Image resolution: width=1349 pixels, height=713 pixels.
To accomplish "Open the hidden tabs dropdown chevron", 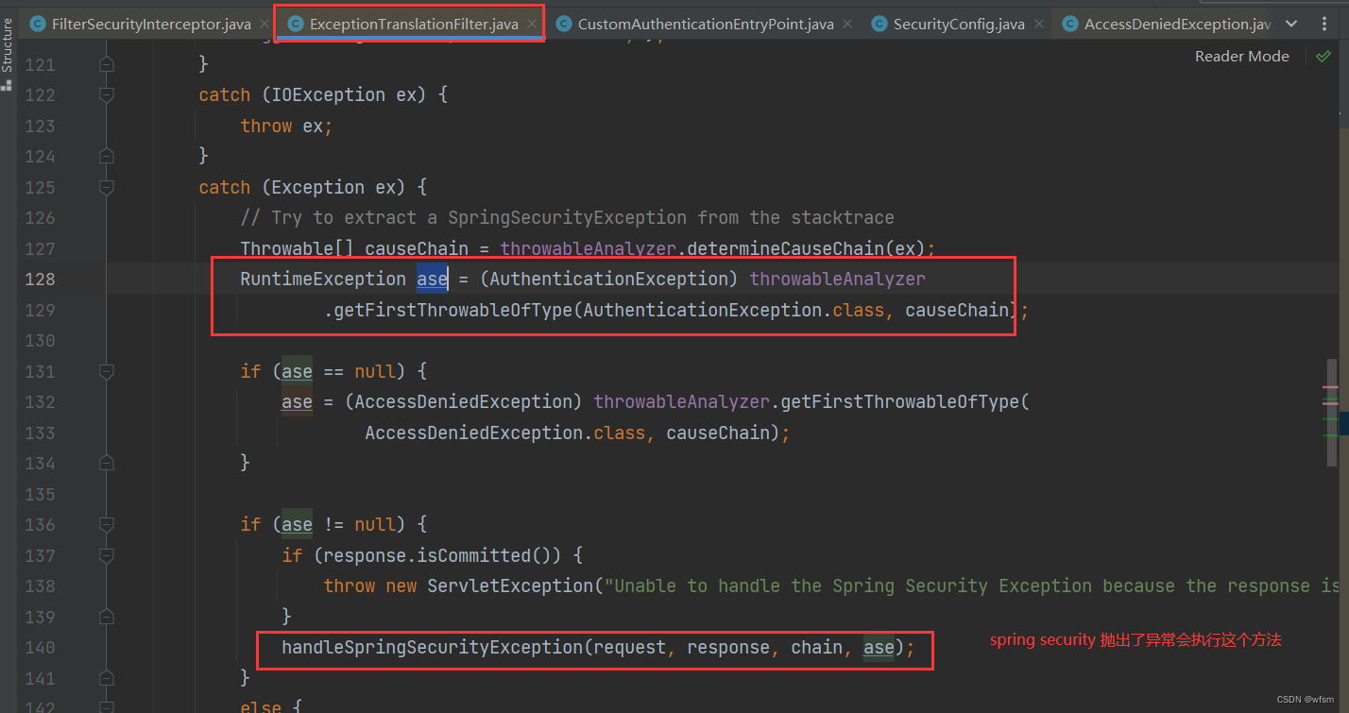I will (1292, 23).
